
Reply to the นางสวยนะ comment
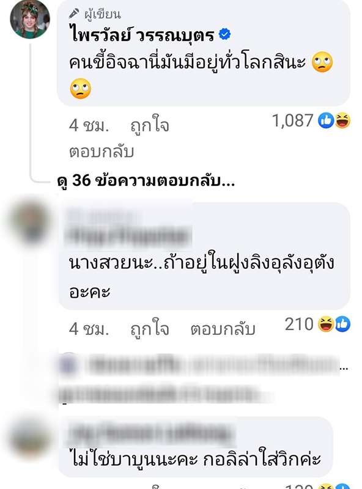click(223, 329)
